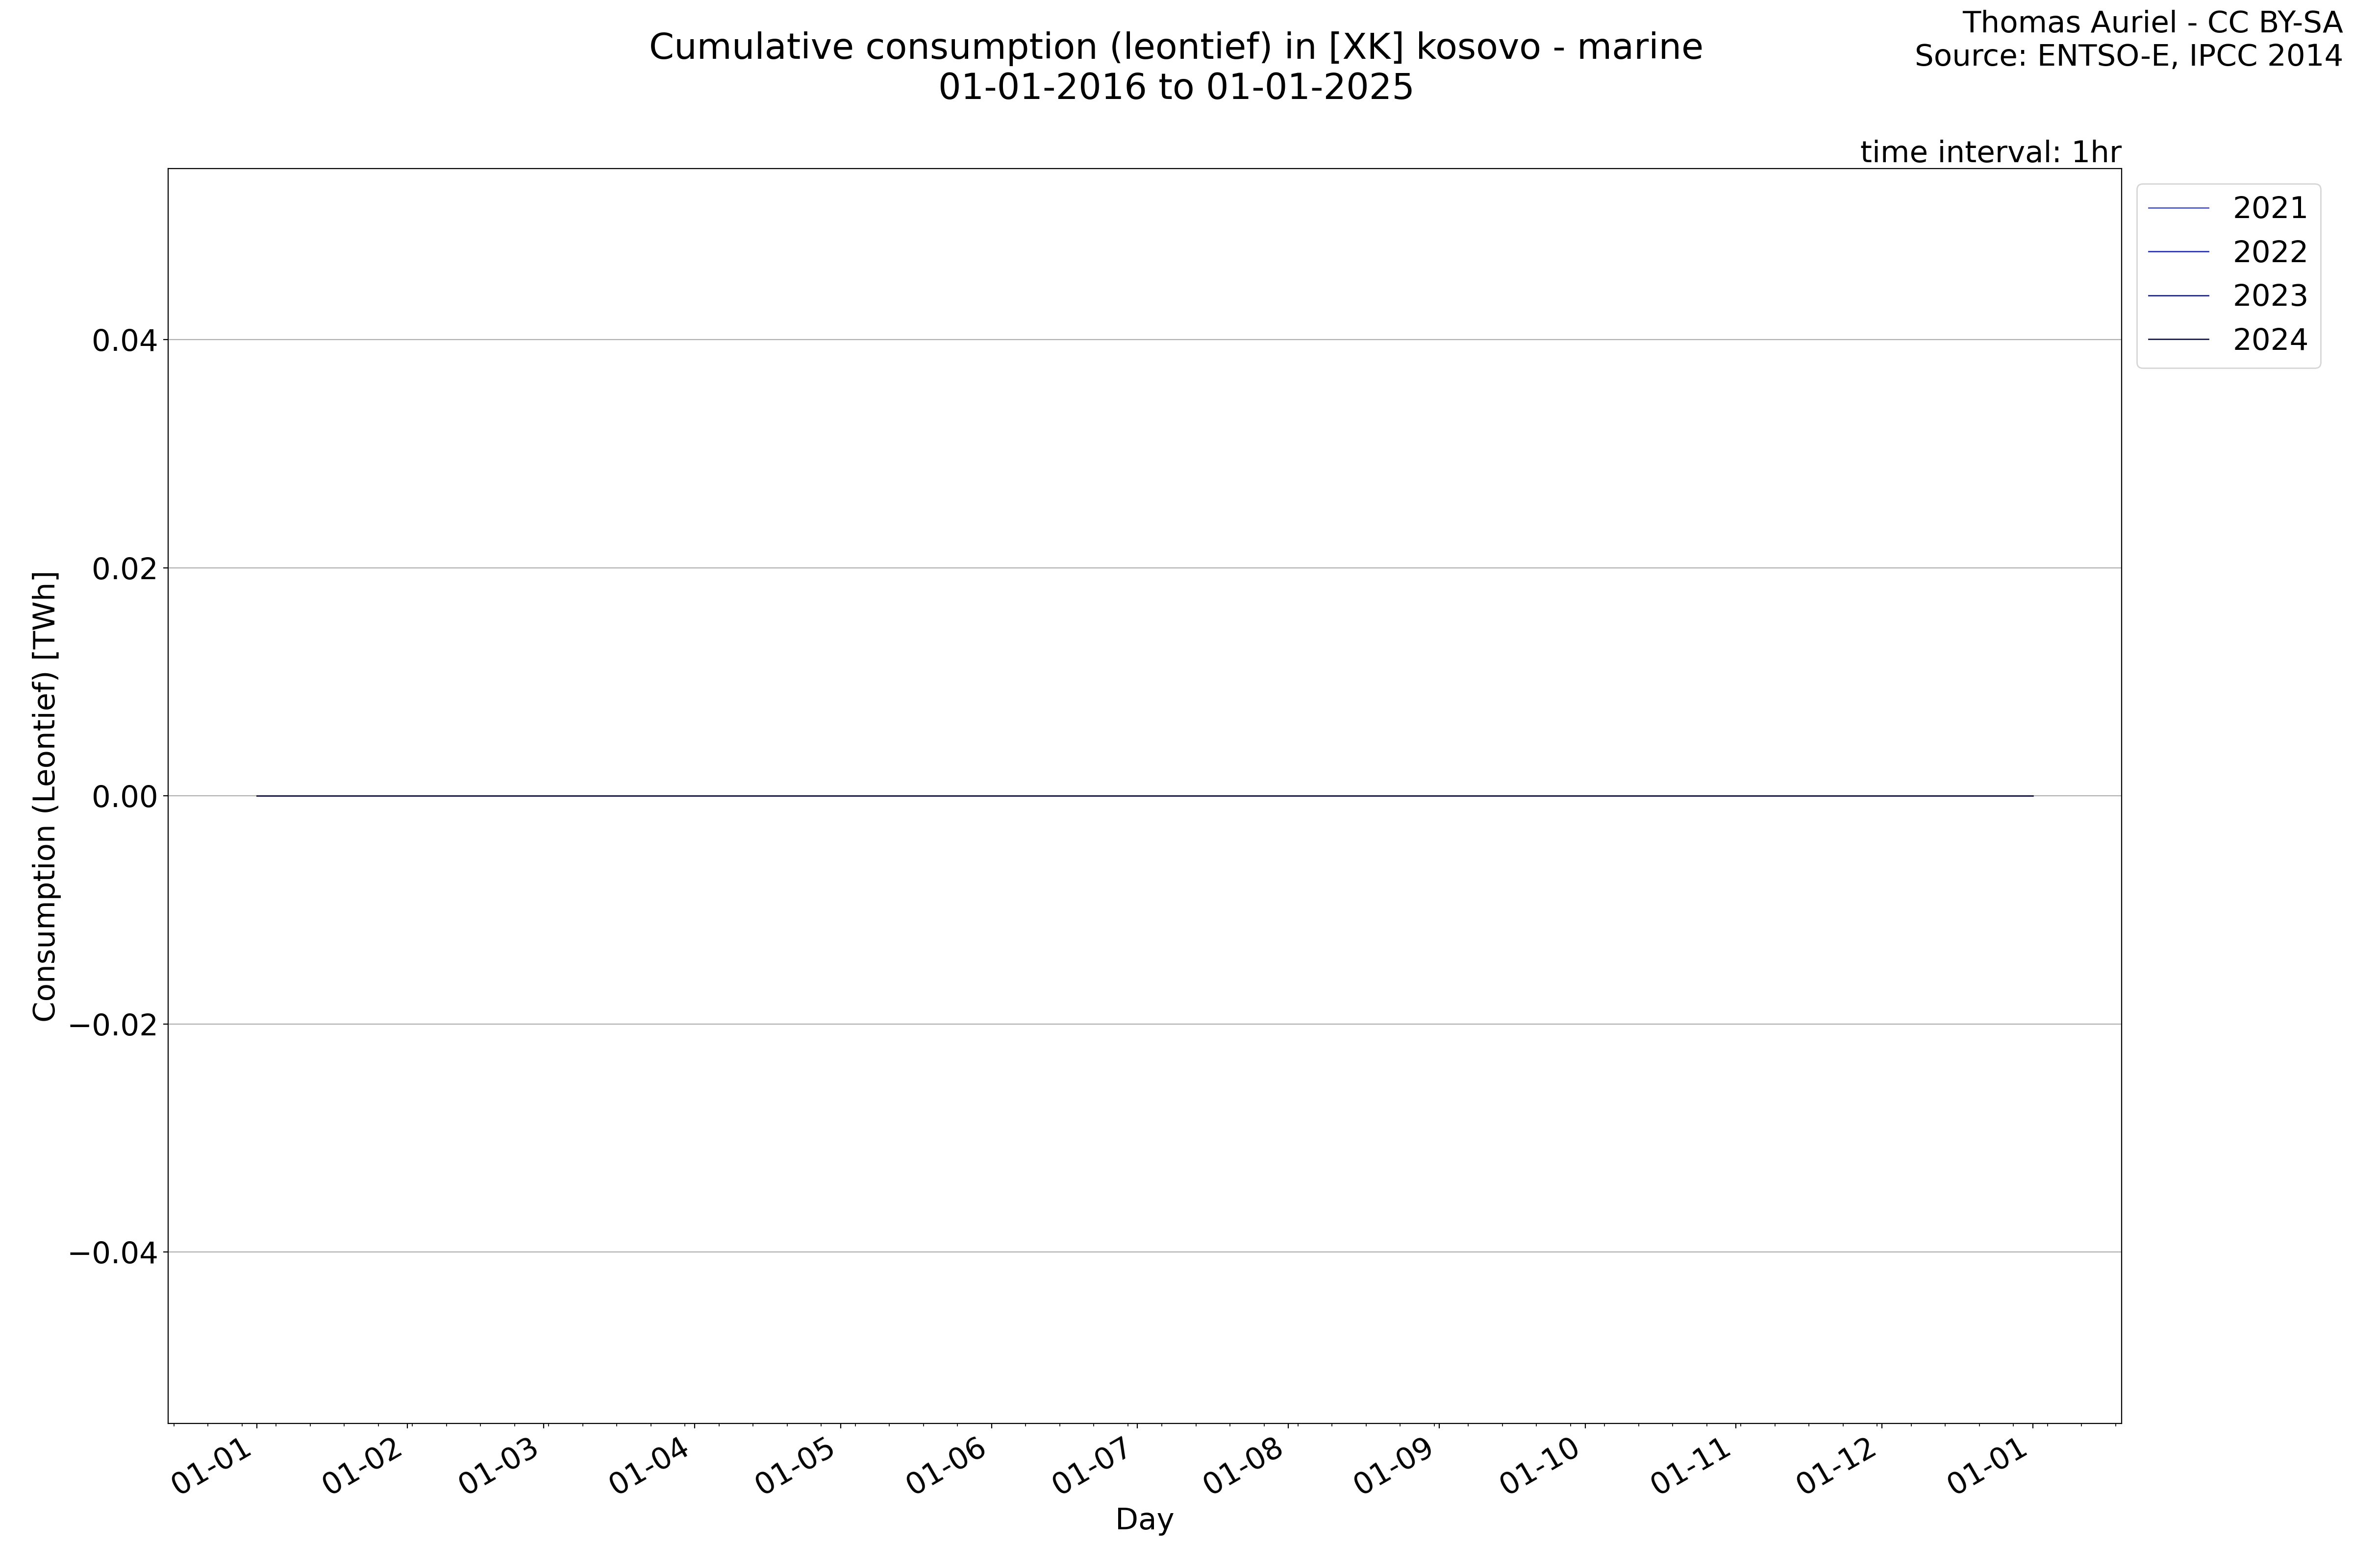This screenshot has height=1568, width=2353.
Task: Click the −0.04 y-axis tick label
Action: click(x=113, y=1253)
